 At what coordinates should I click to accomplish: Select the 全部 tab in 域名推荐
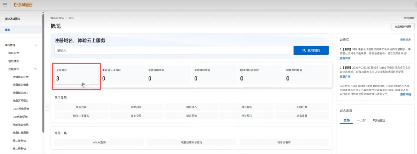pyautogui.click(x=346, y=120)
